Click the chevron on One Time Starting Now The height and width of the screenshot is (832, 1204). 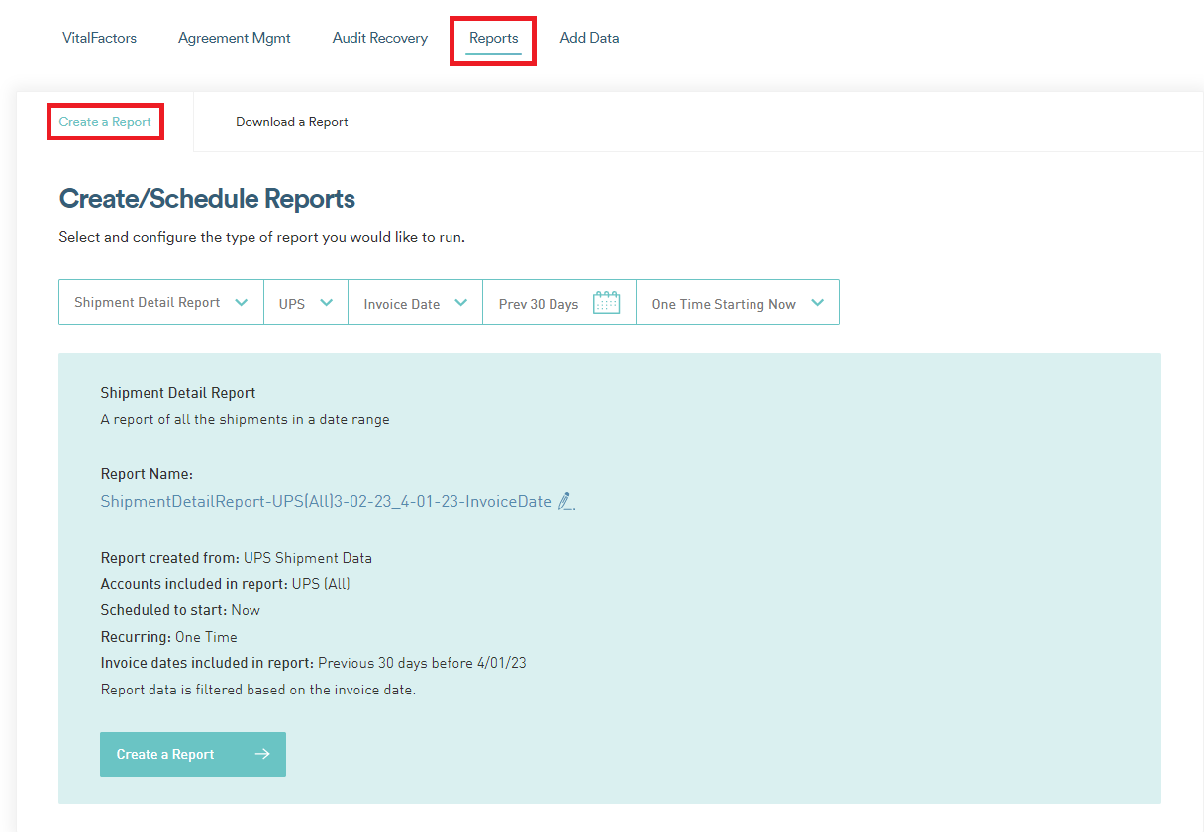click(817, 302)
